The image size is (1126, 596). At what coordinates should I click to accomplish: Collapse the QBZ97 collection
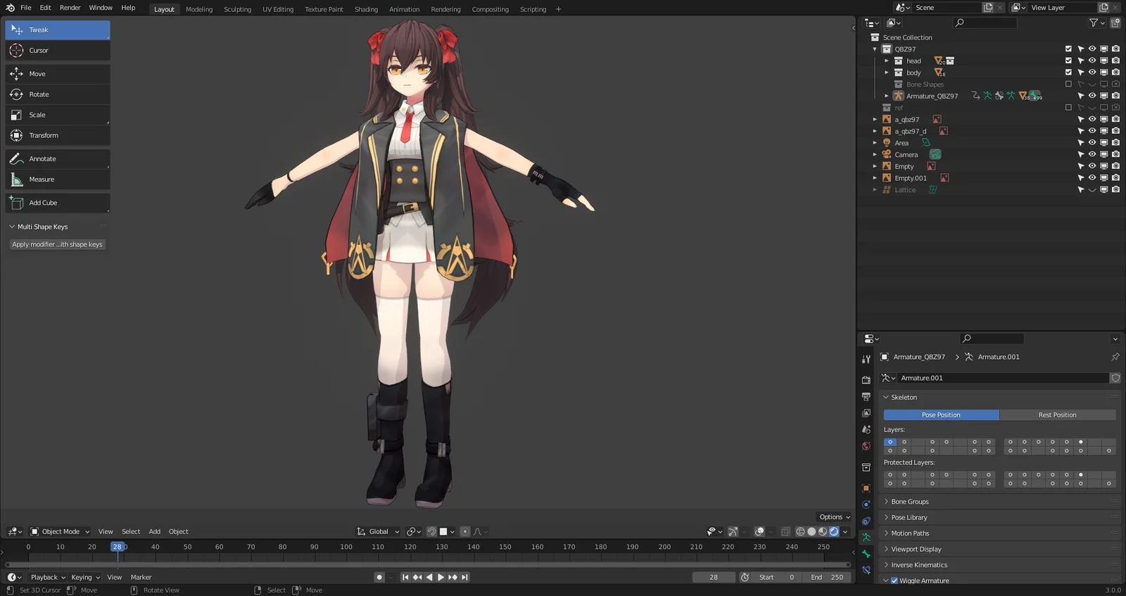[875, 49]
